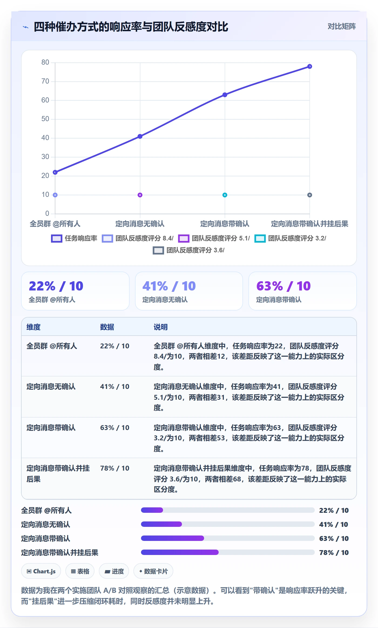Click the 任务响应率 legend color swatch
This screenshot has width=378, height=628.
click(57, 239)
